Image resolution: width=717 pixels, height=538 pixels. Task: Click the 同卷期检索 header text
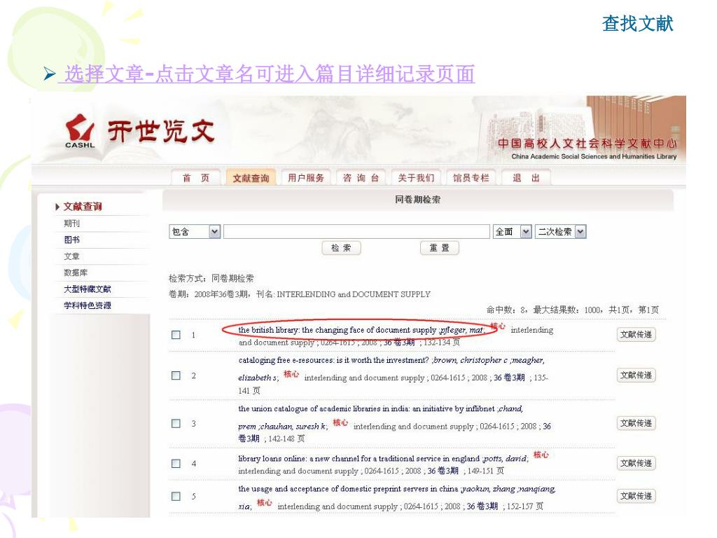(x=417, y=200)
